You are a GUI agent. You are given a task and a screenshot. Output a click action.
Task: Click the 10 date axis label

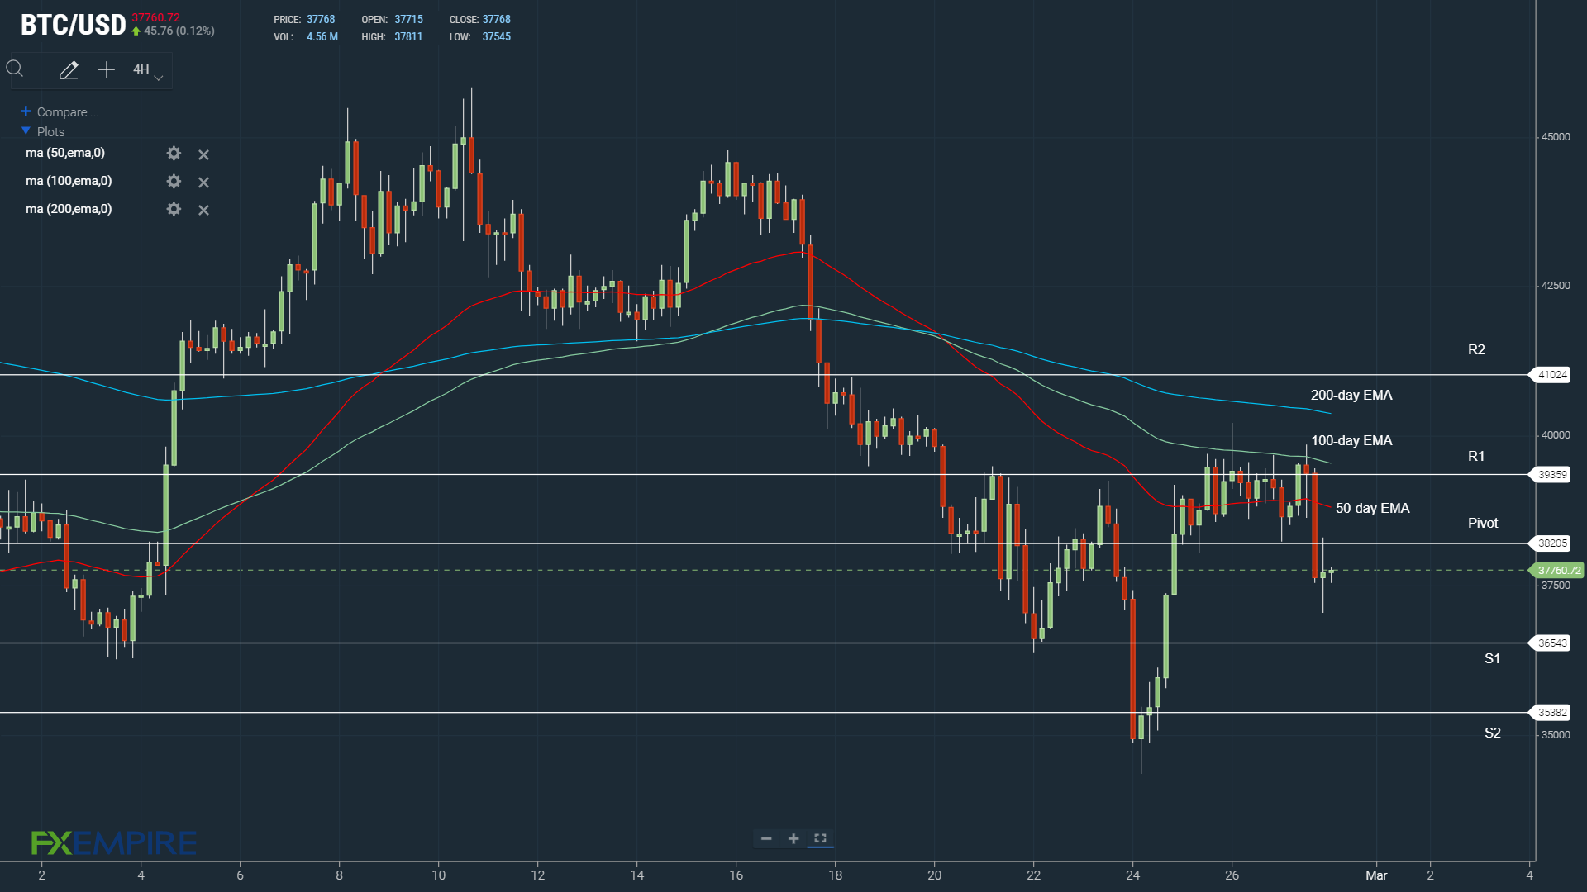pyautogui.click(x=439, y=875)
